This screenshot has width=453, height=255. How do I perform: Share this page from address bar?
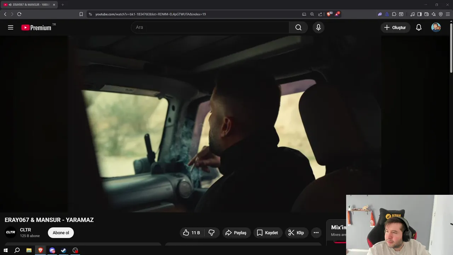320,14
